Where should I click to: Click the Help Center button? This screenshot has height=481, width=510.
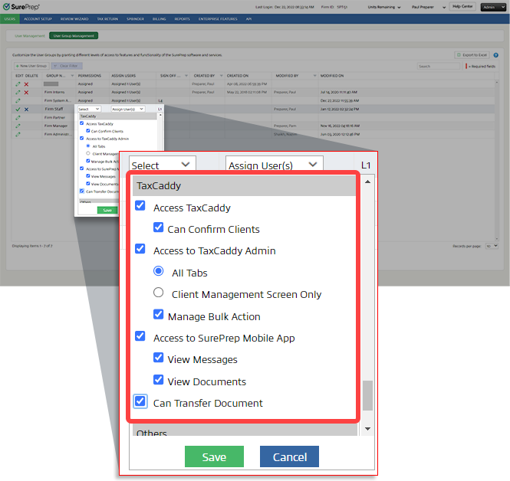pos(462,6)
